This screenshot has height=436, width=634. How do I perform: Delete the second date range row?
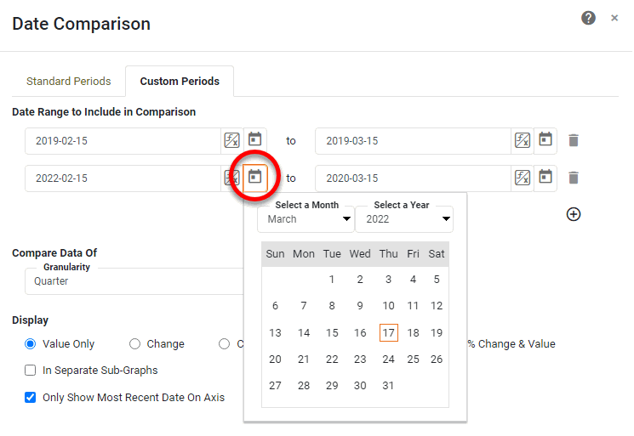tap(574, 178)
